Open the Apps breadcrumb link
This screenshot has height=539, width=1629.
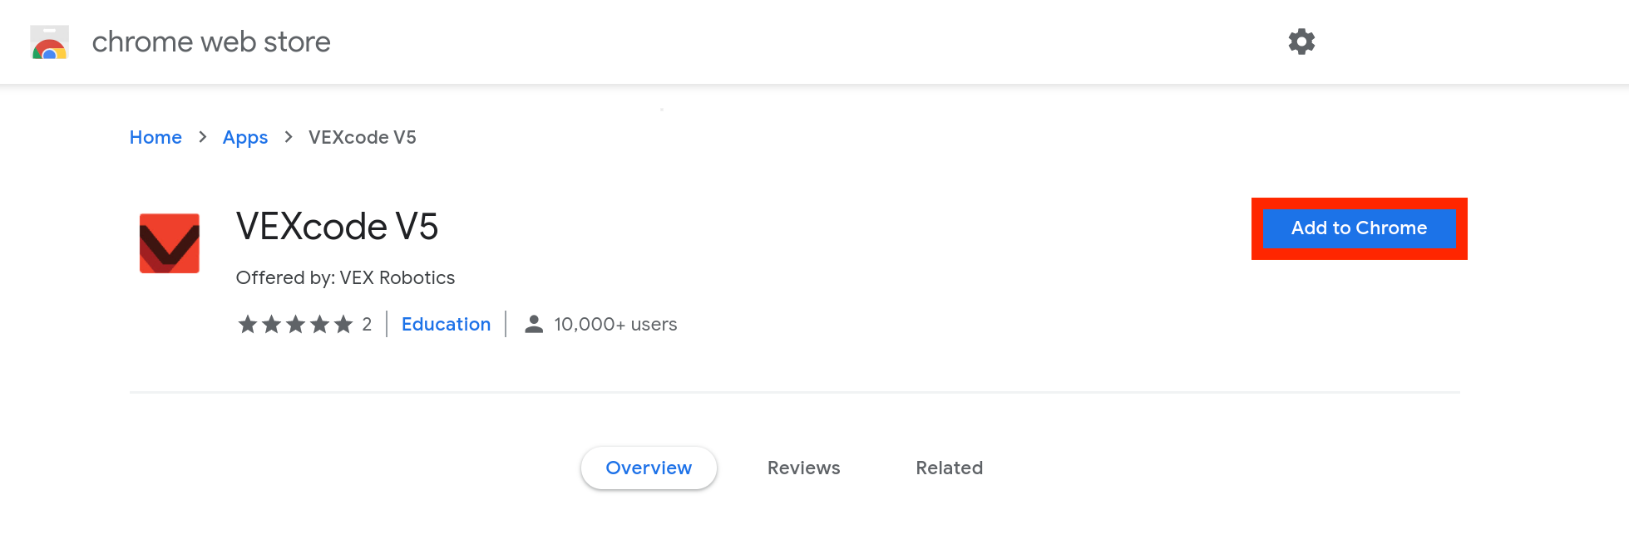245,137
